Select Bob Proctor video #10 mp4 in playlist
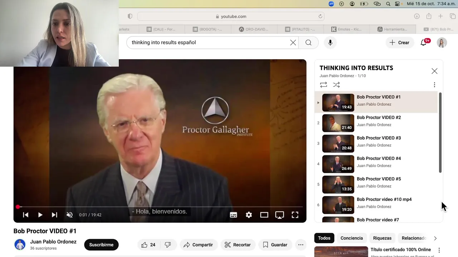This screenshot has height=257, width=458. click(x=376, y=205)
